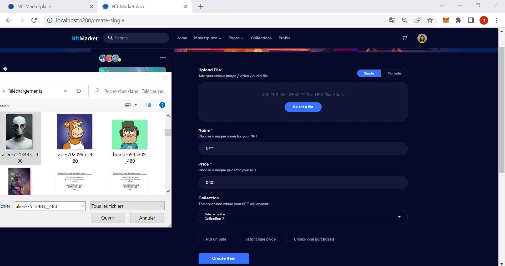Click the Google Translate icon in the address bar

tap(392, 20)
